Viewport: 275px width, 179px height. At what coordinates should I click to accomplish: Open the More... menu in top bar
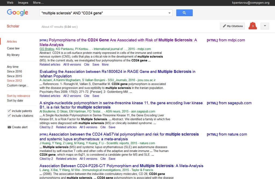38,3
